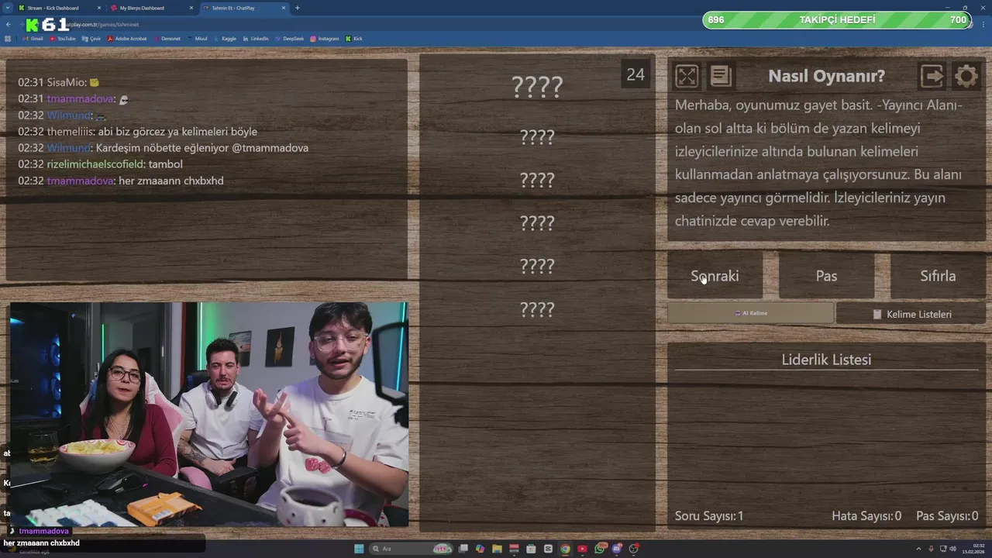Click the exit arrow icon next to settings
This screenshot has height=558, width=992.
point(932,76)
